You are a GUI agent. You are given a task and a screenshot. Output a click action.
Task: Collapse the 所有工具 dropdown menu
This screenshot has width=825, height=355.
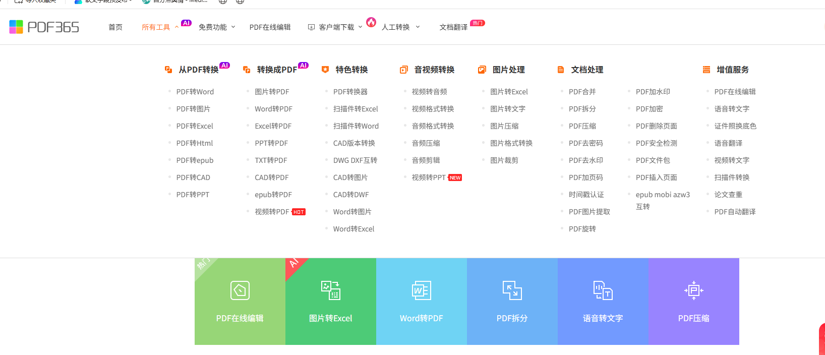click(160, 27)
